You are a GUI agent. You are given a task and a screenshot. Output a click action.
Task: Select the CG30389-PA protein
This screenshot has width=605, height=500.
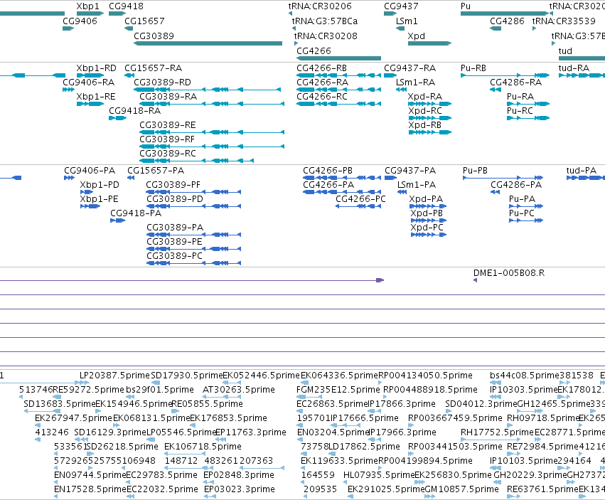pyautogui.click(x=193, y=235)
